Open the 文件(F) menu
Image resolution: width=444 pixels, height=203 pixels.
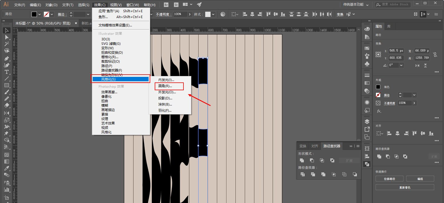point(20,5)
